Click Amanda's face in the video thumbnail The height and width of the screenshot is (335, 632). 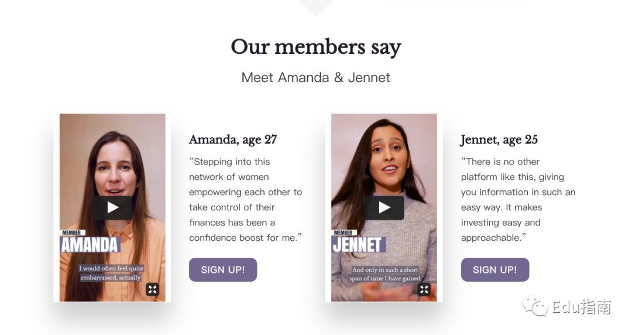point(114,169)
